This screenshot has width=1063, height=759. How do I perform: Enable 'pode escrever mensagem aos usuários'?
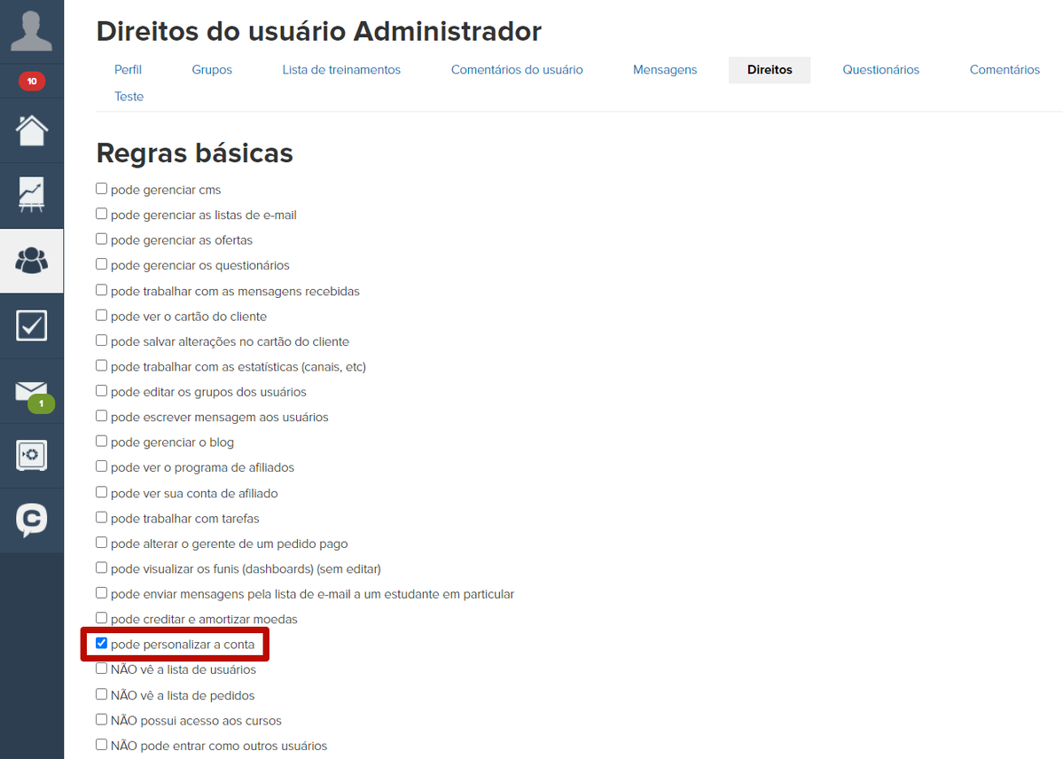click(102, 416)
